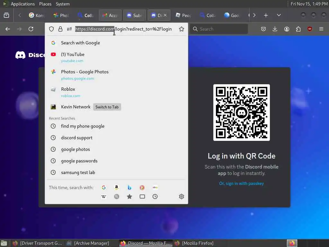The width and height of the screenshot is (329, 247).
Task: Click the Discord login QR code
Action: point(242,113)
